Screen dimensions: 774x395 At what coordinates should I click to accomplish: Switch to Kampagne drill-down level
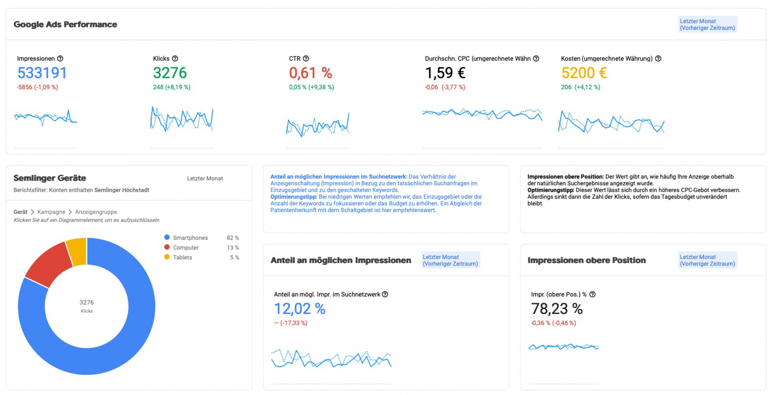click(51, 212)
